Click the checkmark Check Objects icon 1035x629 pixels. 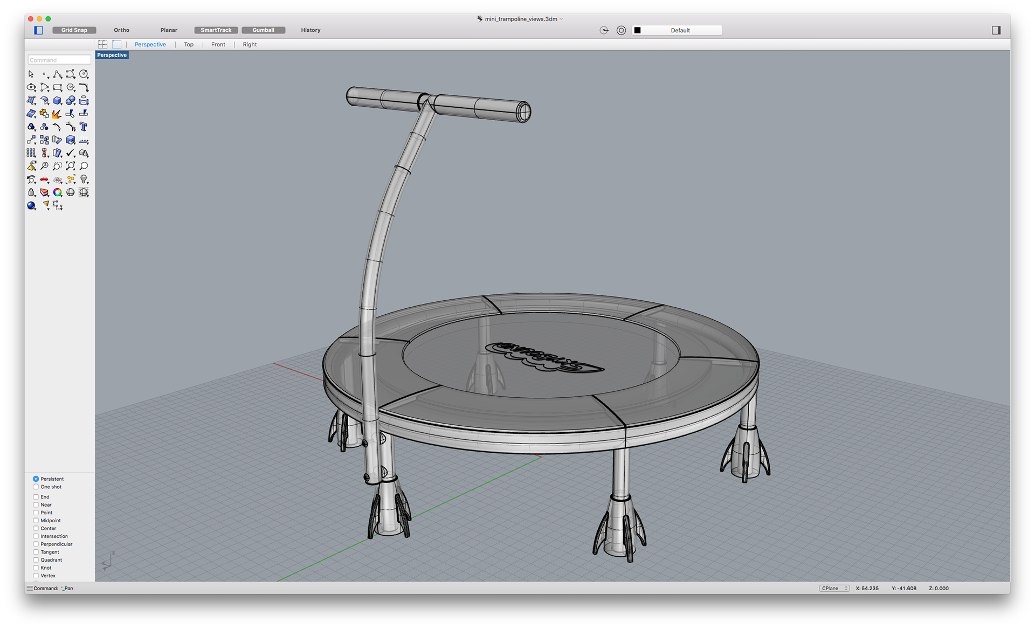coord(71,153)
